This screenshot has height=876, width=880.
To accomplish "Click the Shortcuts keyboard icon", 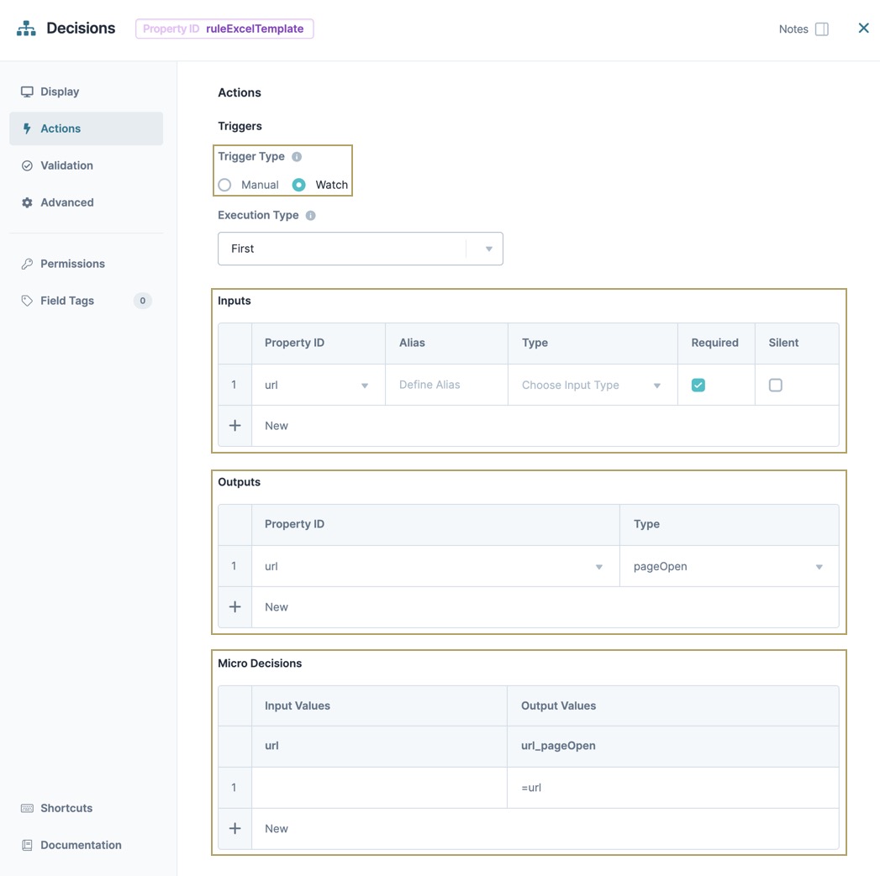I will (x=27, y=808).
